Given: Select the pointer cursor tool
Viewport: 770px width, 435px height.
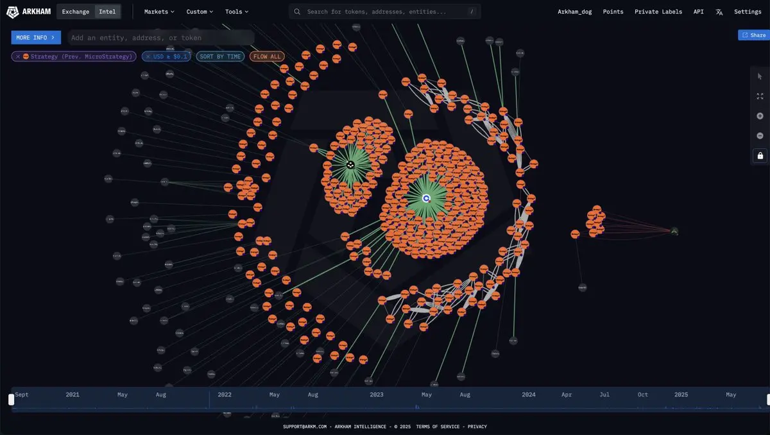Looking at the screenshot, I should [760, 76].
